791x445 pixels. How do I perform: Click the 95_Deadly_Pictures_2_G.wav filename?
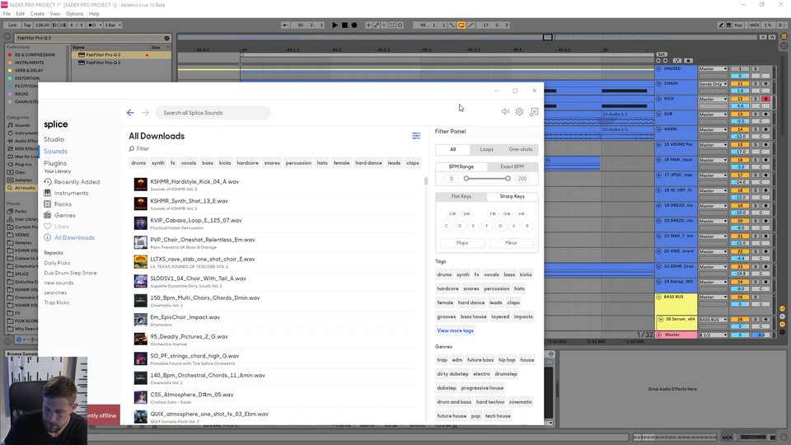(x=190, y=336)
